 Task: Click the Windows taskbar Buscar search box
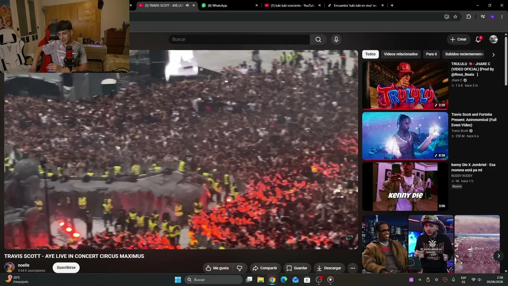tap(214, 280)
